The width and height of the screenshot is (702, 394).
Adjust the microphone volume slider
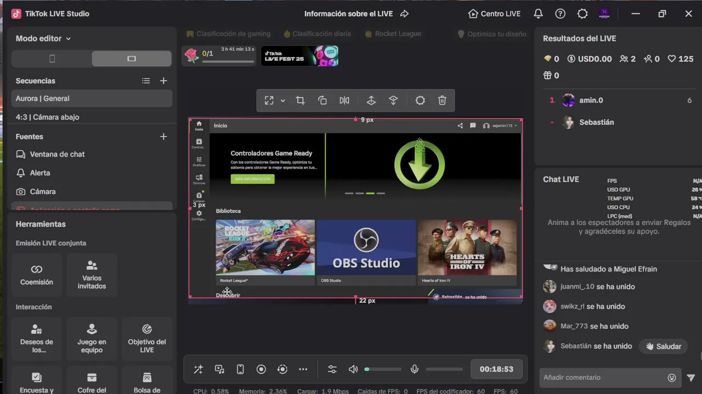(x=444, y=369)
